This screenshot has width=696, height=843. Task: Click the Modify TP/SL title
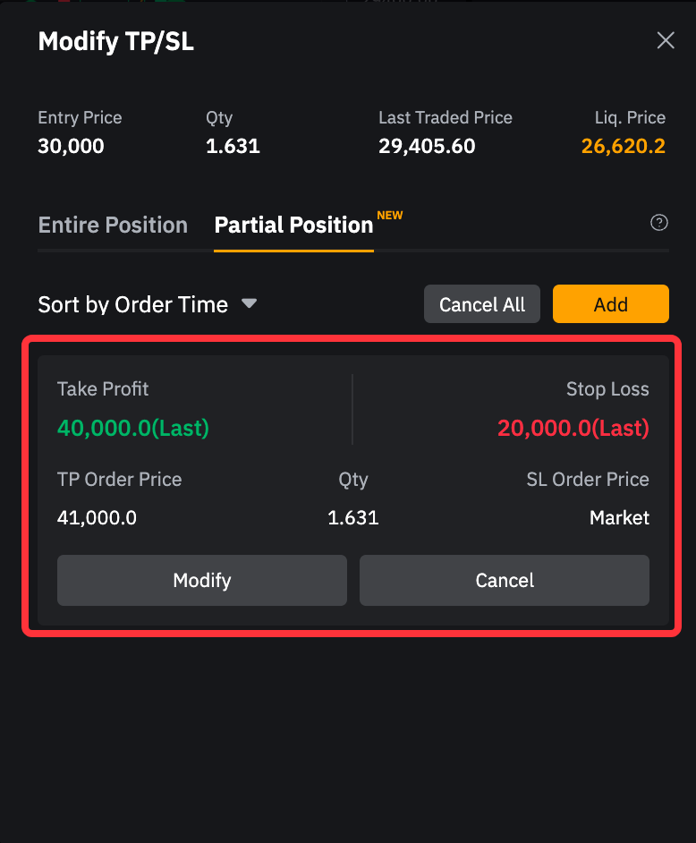pyautogui.click(x=116, y=41)
